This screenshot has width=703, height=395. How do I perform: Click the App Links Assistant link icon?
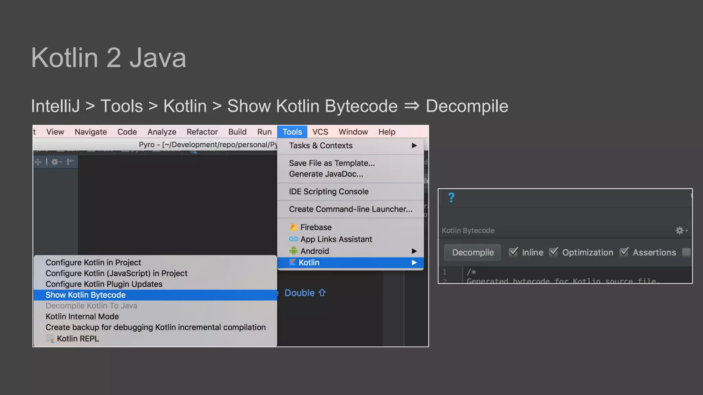[x=293, y=239]
